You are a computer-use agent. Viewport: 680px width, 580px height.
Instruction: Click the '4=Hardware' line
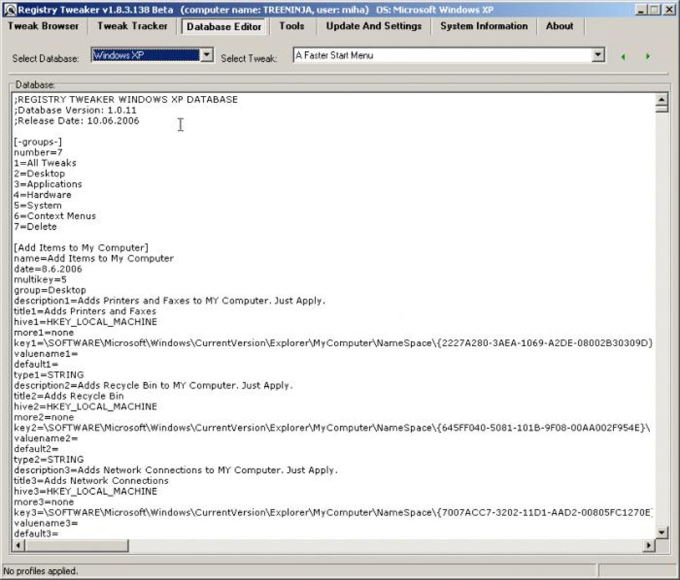tap(43, 195)
